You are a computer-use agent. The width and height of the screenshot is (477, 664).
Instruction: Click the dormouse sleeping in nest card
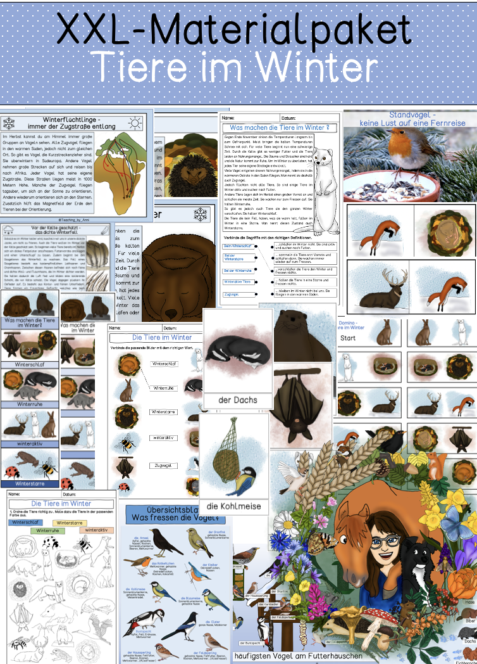click(445, 231)
